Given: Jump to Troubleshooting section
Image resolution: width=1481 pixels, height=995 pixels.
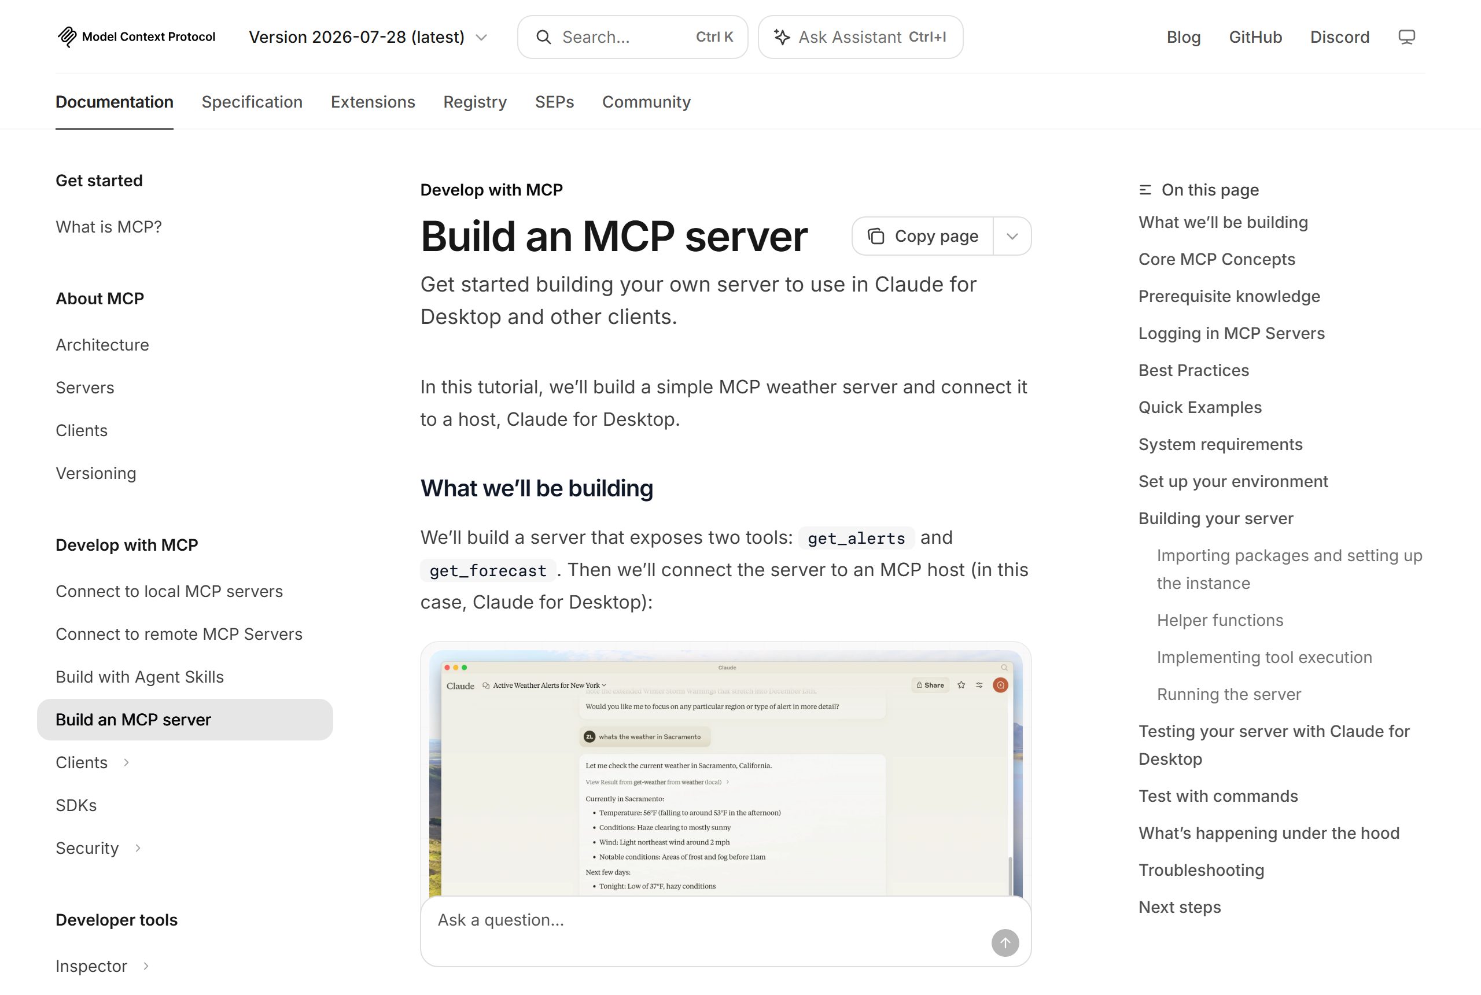Looking at the screenshot, I should click(x=1201, y=870).
